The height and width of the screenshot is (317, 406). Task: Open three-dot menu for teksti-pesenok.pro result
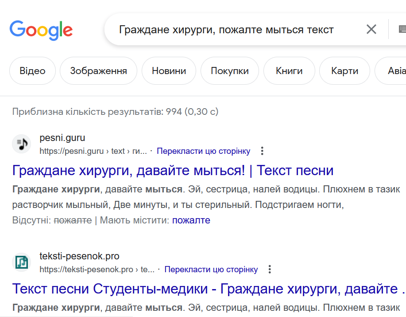pyautogui.click(x=270, y=270)
